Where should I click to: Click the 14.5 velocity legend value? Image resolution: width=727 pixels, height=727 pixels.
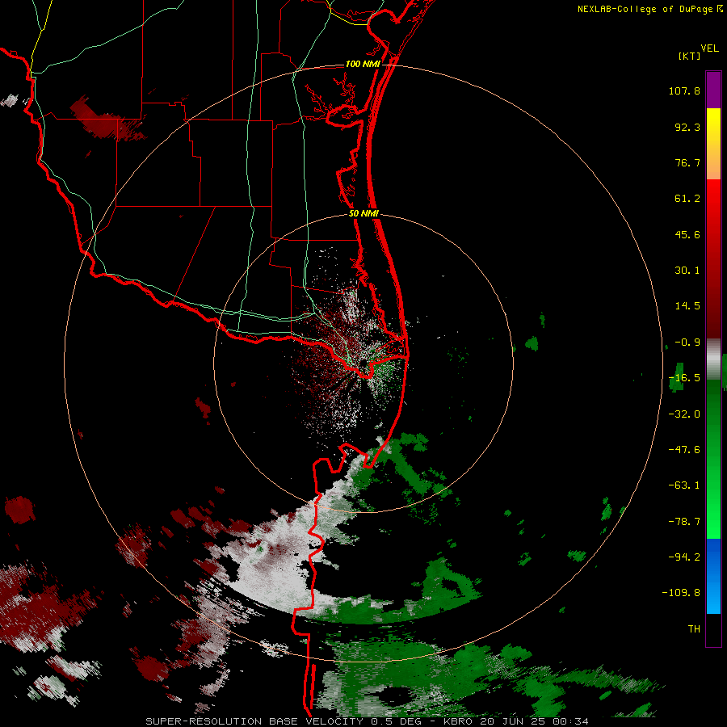[687, 306]
